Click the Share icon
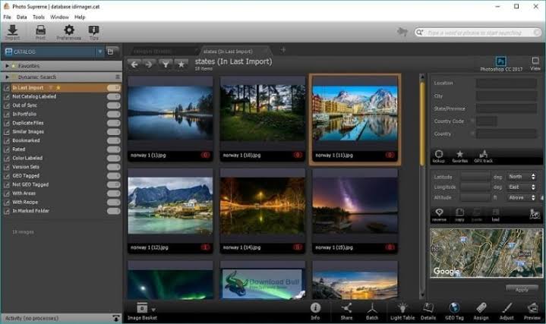The width and height of the screenshot is (546, 324). pos(346,311)
